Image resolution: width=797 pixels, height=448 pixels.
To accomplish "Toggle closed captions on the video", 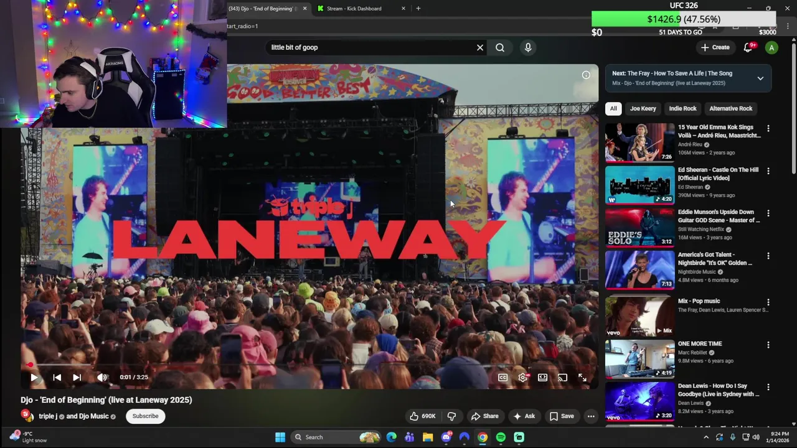I will click(502, 377).
